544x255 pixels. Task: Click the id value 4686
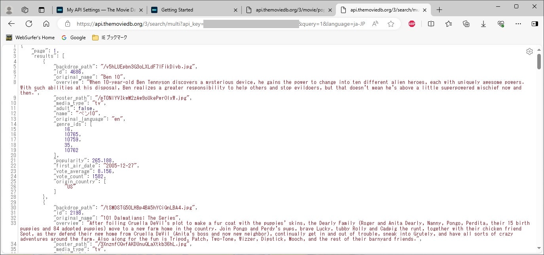pos(75,72)
